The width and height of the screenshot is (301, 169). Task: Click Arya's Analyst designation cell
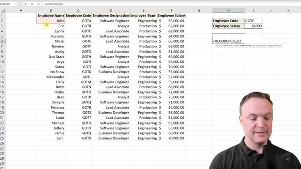click(x=111, y=61)
